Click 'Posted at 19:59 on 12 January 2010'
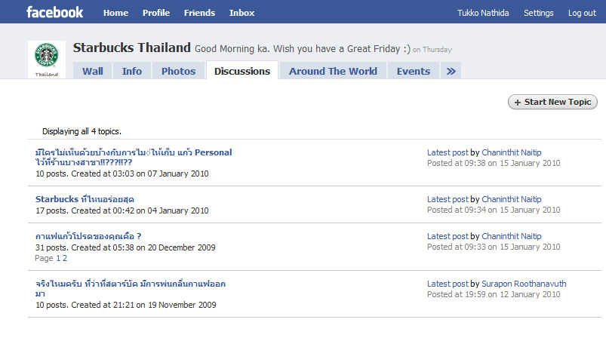 click(x=494, y=294)
